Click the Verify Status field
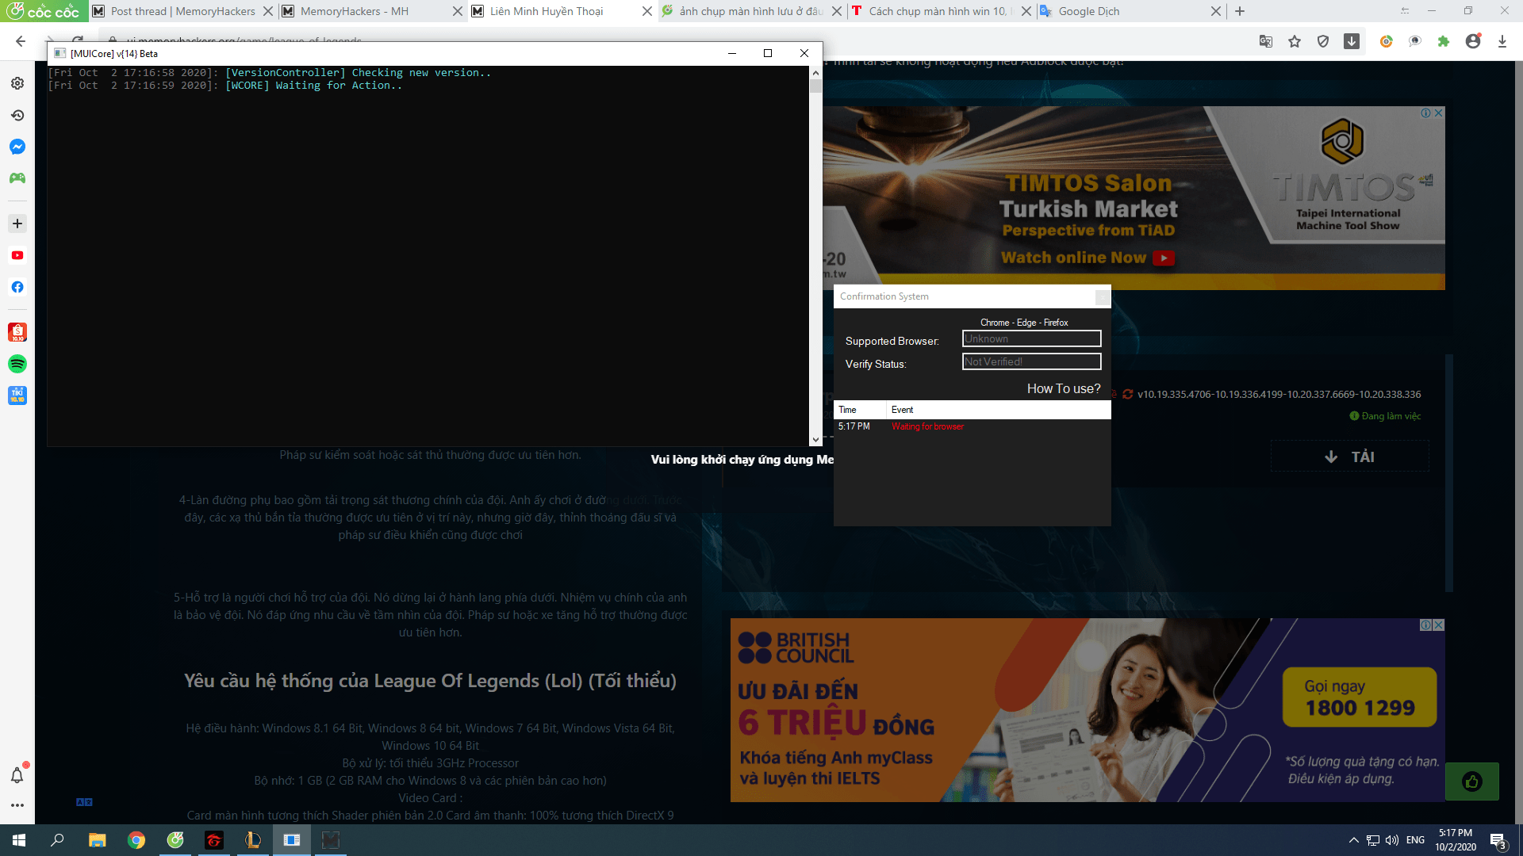The image size is (1523, 856). coord(1032,362)
